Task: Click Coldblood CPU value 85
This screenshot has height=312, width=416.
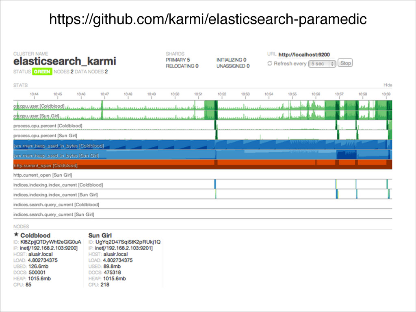Action: pyautogui.click(x=28, y=285)
